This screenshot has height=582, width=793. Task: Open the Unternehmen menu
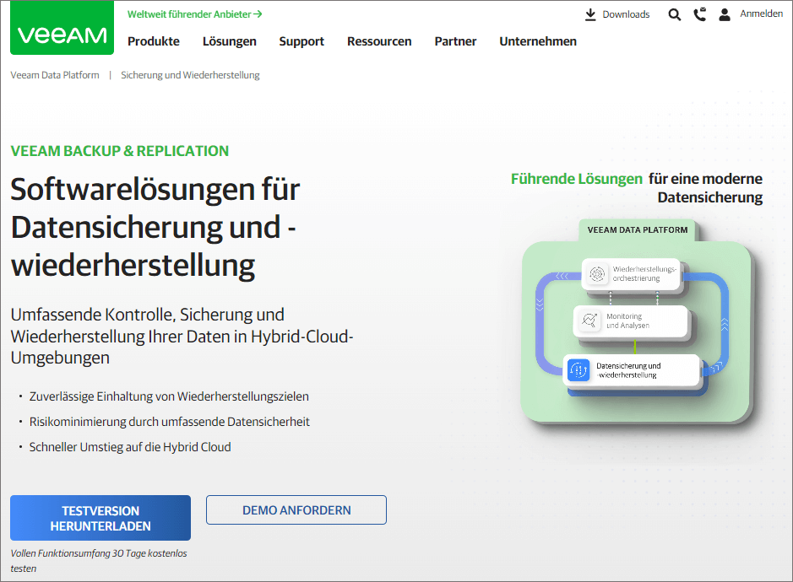pyautogui.click(x=538, y=41)
